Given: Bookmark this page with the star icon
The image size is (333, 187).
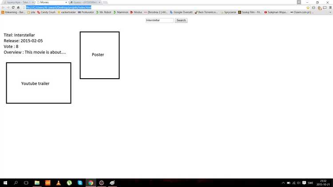Looking at the screenshot, I should pyautogui.click(x=308, y=8).
